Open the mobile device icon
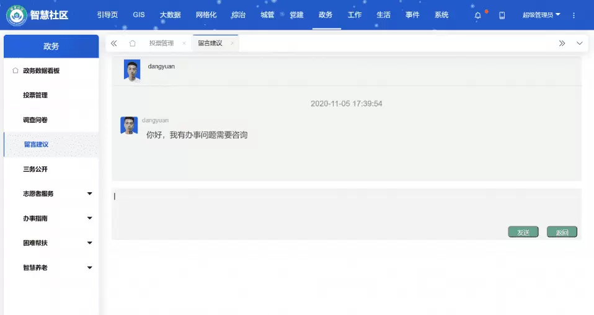594x315 pixels. pos(502,15)
